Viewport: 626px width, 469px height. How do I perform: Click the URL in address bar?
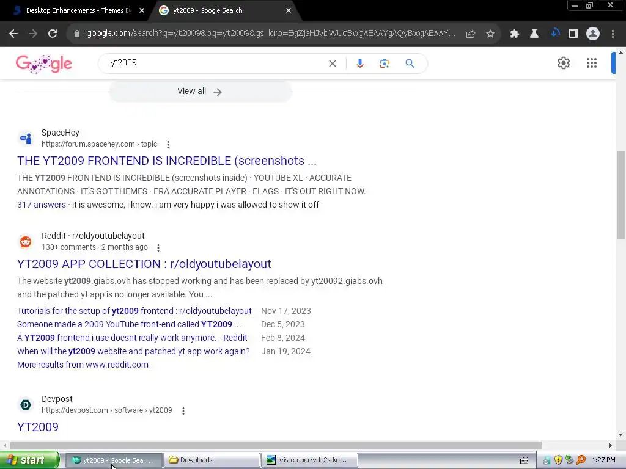point(271,34)
